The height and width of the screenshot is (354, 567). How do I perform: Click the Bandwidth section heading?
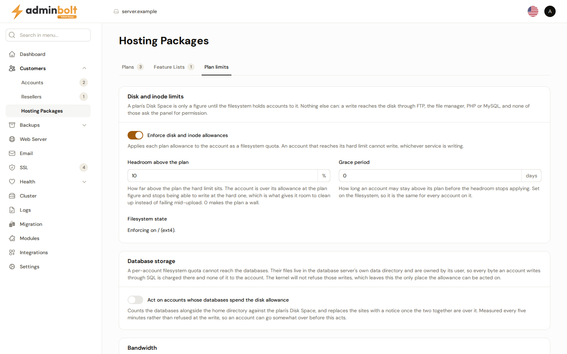click(x=142, y=348)
